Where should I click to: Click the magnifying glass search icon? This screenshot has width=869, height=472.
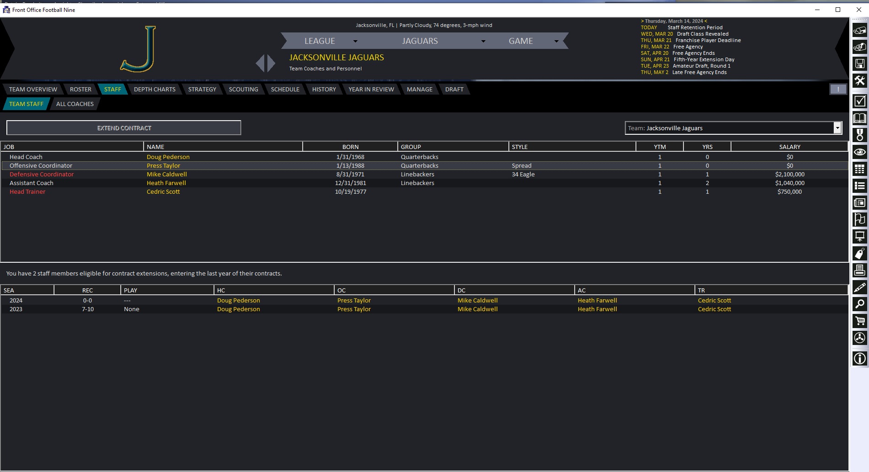pyautogui.click(x=859, y=304)
